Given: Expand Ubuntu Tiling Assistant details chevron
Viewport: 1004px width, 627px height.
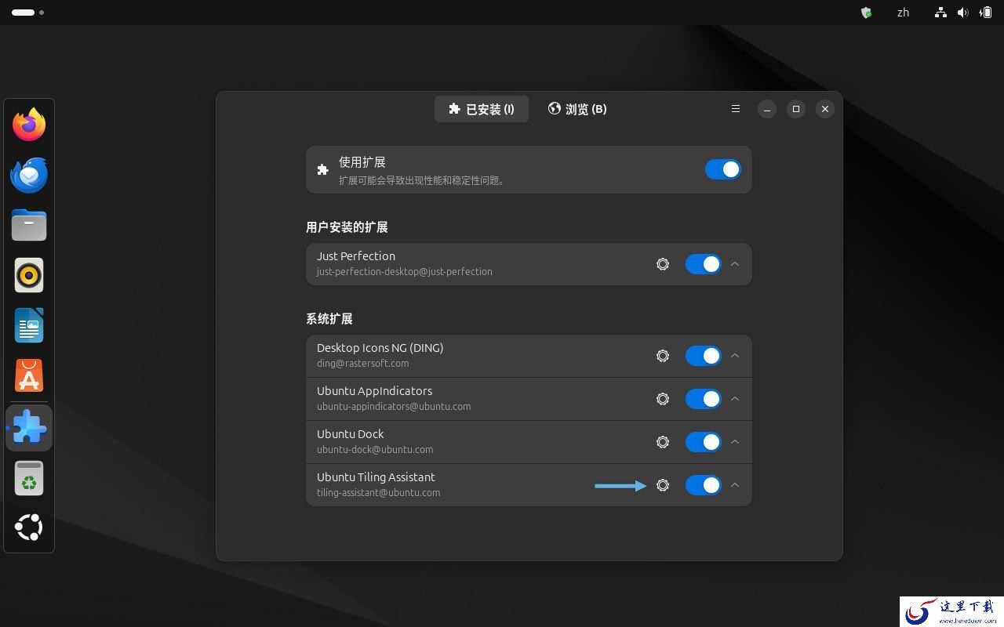Looking at the screenshot, I should [735, 485].
